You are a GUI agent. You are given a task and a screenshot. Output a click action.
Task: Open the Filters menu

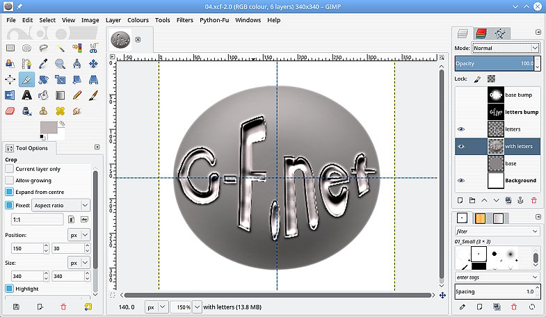[x=184, y=20]
